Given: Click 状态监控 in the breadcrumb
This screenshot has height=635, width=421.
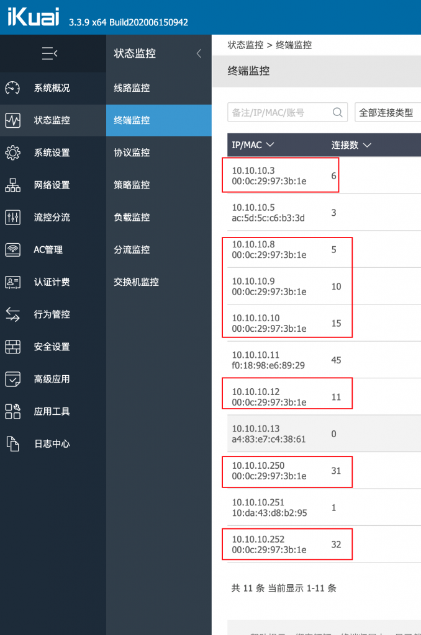Looking at the screenshot, I should 245,45.
